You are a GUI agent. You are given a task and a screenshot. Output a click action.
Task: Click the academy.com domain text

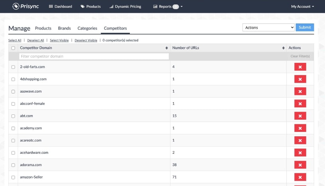[x=31, y=128]
